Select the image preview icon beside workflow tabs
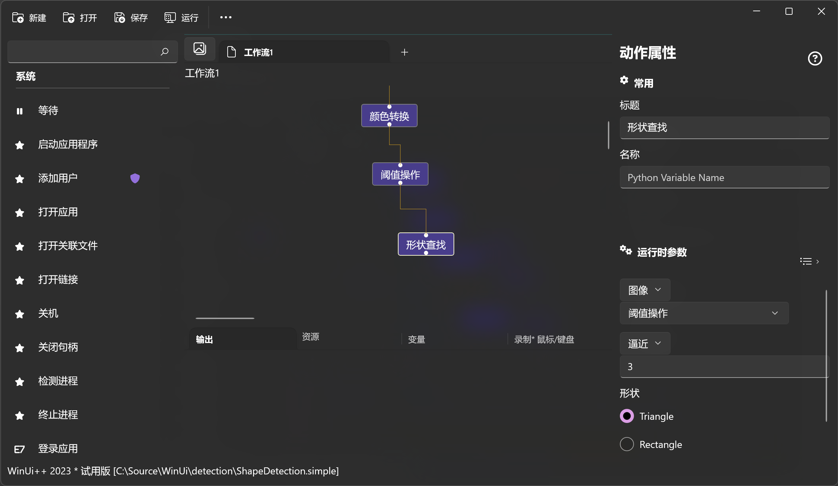Screen dimensions: 838x486 click(199, 49)
